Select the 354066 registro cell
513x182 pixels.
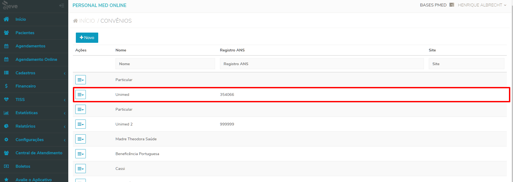227,94
